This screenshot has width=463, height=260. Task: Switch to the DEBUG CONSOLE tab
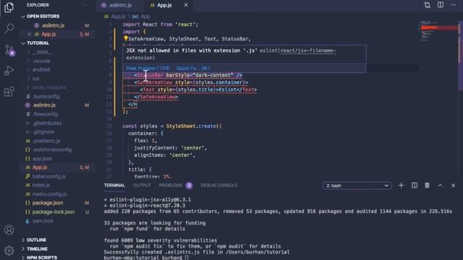coord(218,186)
